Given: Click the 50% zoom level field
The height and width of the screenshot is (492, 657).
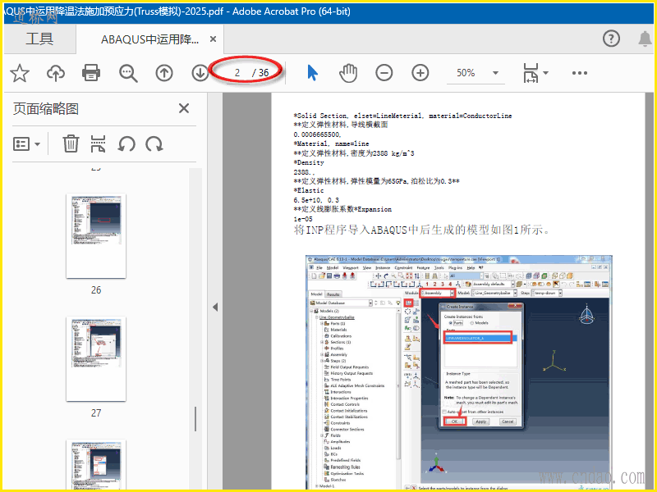Looking at the screenshot, I should pyautogui.click(x=466, y=73).
